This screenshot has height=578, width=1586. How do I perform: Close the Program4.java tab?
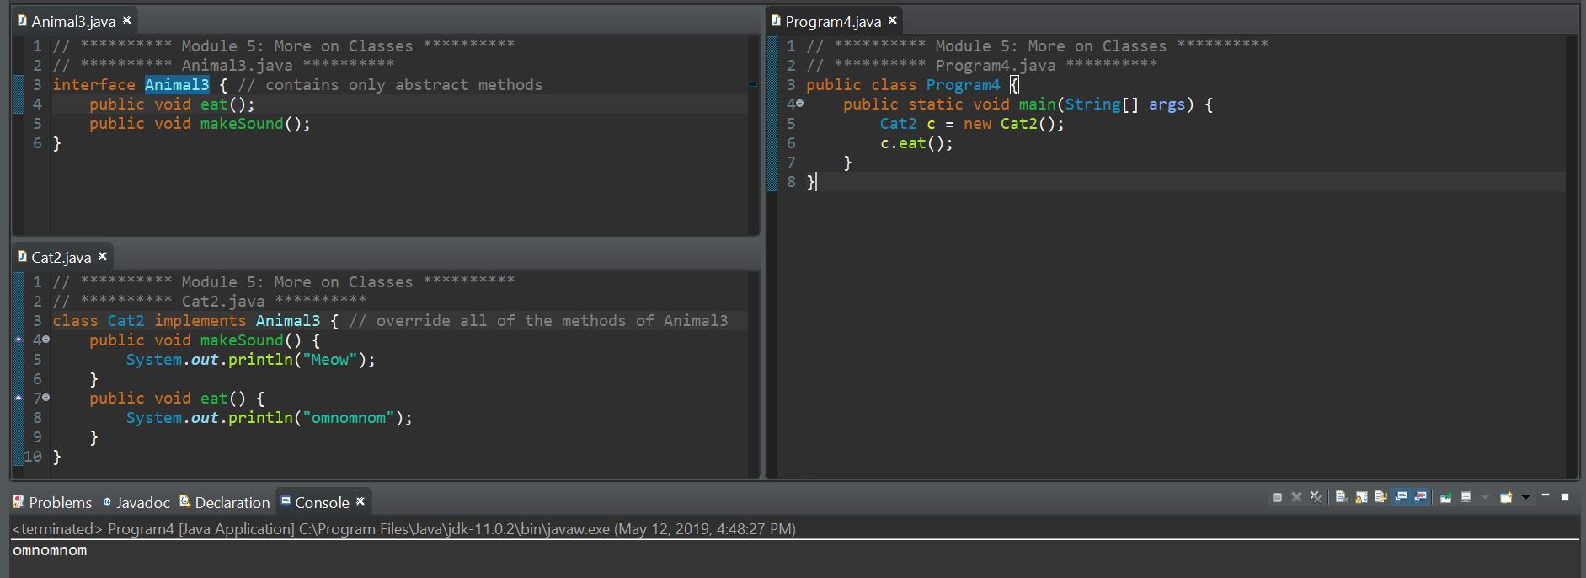click(x=893, y=20)
